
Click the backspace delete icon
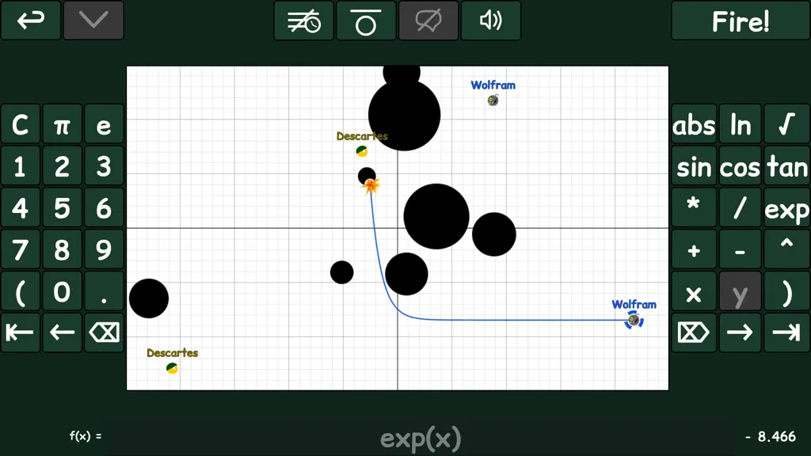pyautogui.click(x=104, y=332)
